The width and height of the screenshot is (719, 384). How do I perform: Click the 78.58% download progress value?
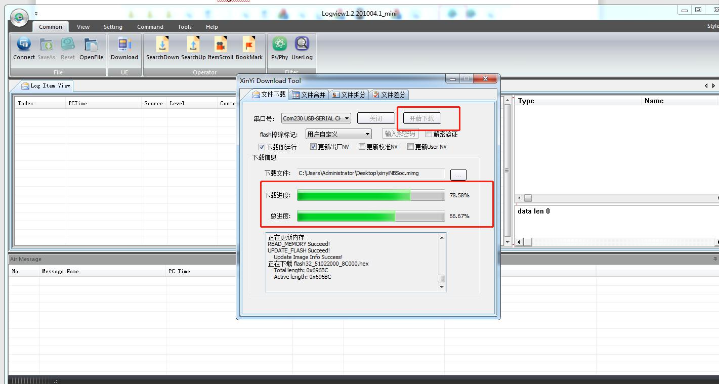(459, 195)
